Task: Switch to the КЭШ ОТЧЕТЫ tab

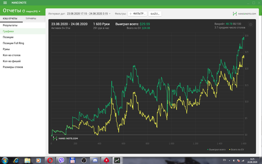Action: point(10,19)
